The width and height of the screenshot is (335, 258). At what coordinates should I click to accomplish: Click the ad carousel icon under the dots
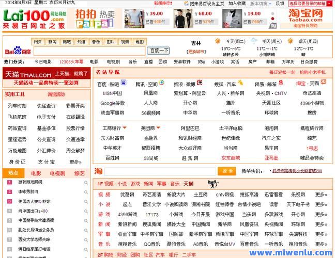[273, 26]
